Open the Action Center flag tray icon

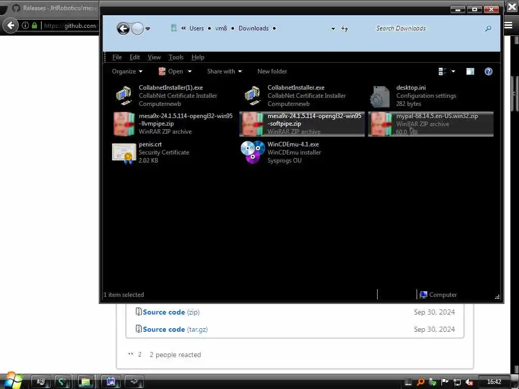pyautogui.click(x=445, y=382)
